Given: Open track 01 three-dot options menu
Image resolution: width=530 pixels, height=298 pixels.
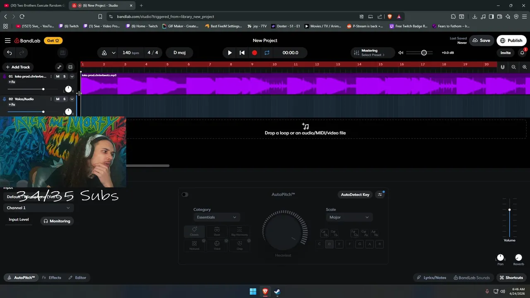Looking at the screenshot, I should pos(51,77).
